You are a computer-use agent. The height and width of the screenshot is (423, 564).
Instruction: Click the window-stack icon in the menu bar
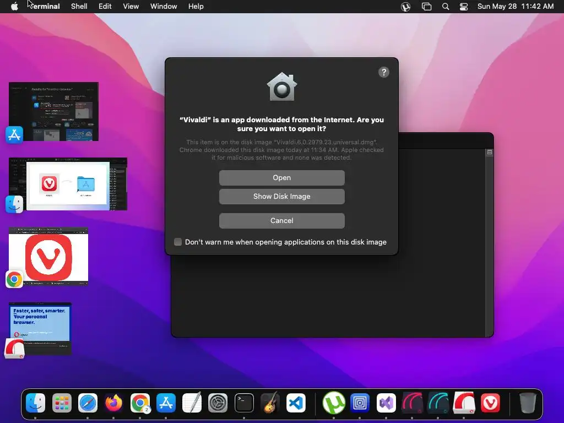pos(427,7)
